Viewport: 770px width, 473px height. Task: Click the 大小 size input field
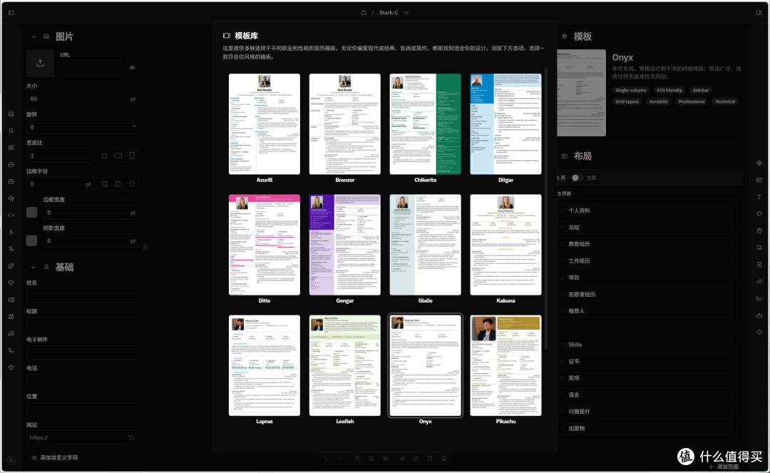82,98
